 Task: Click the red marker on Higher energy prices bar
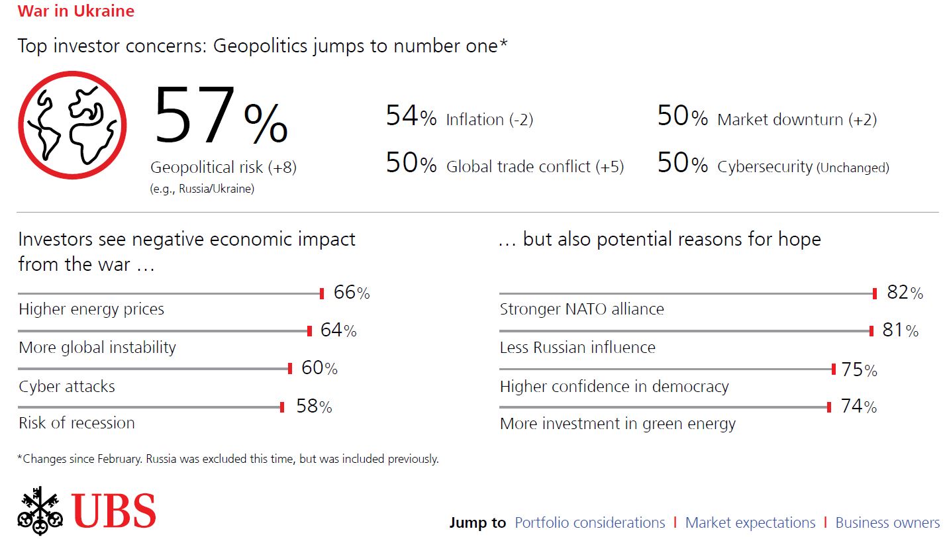tap(322, 293)
